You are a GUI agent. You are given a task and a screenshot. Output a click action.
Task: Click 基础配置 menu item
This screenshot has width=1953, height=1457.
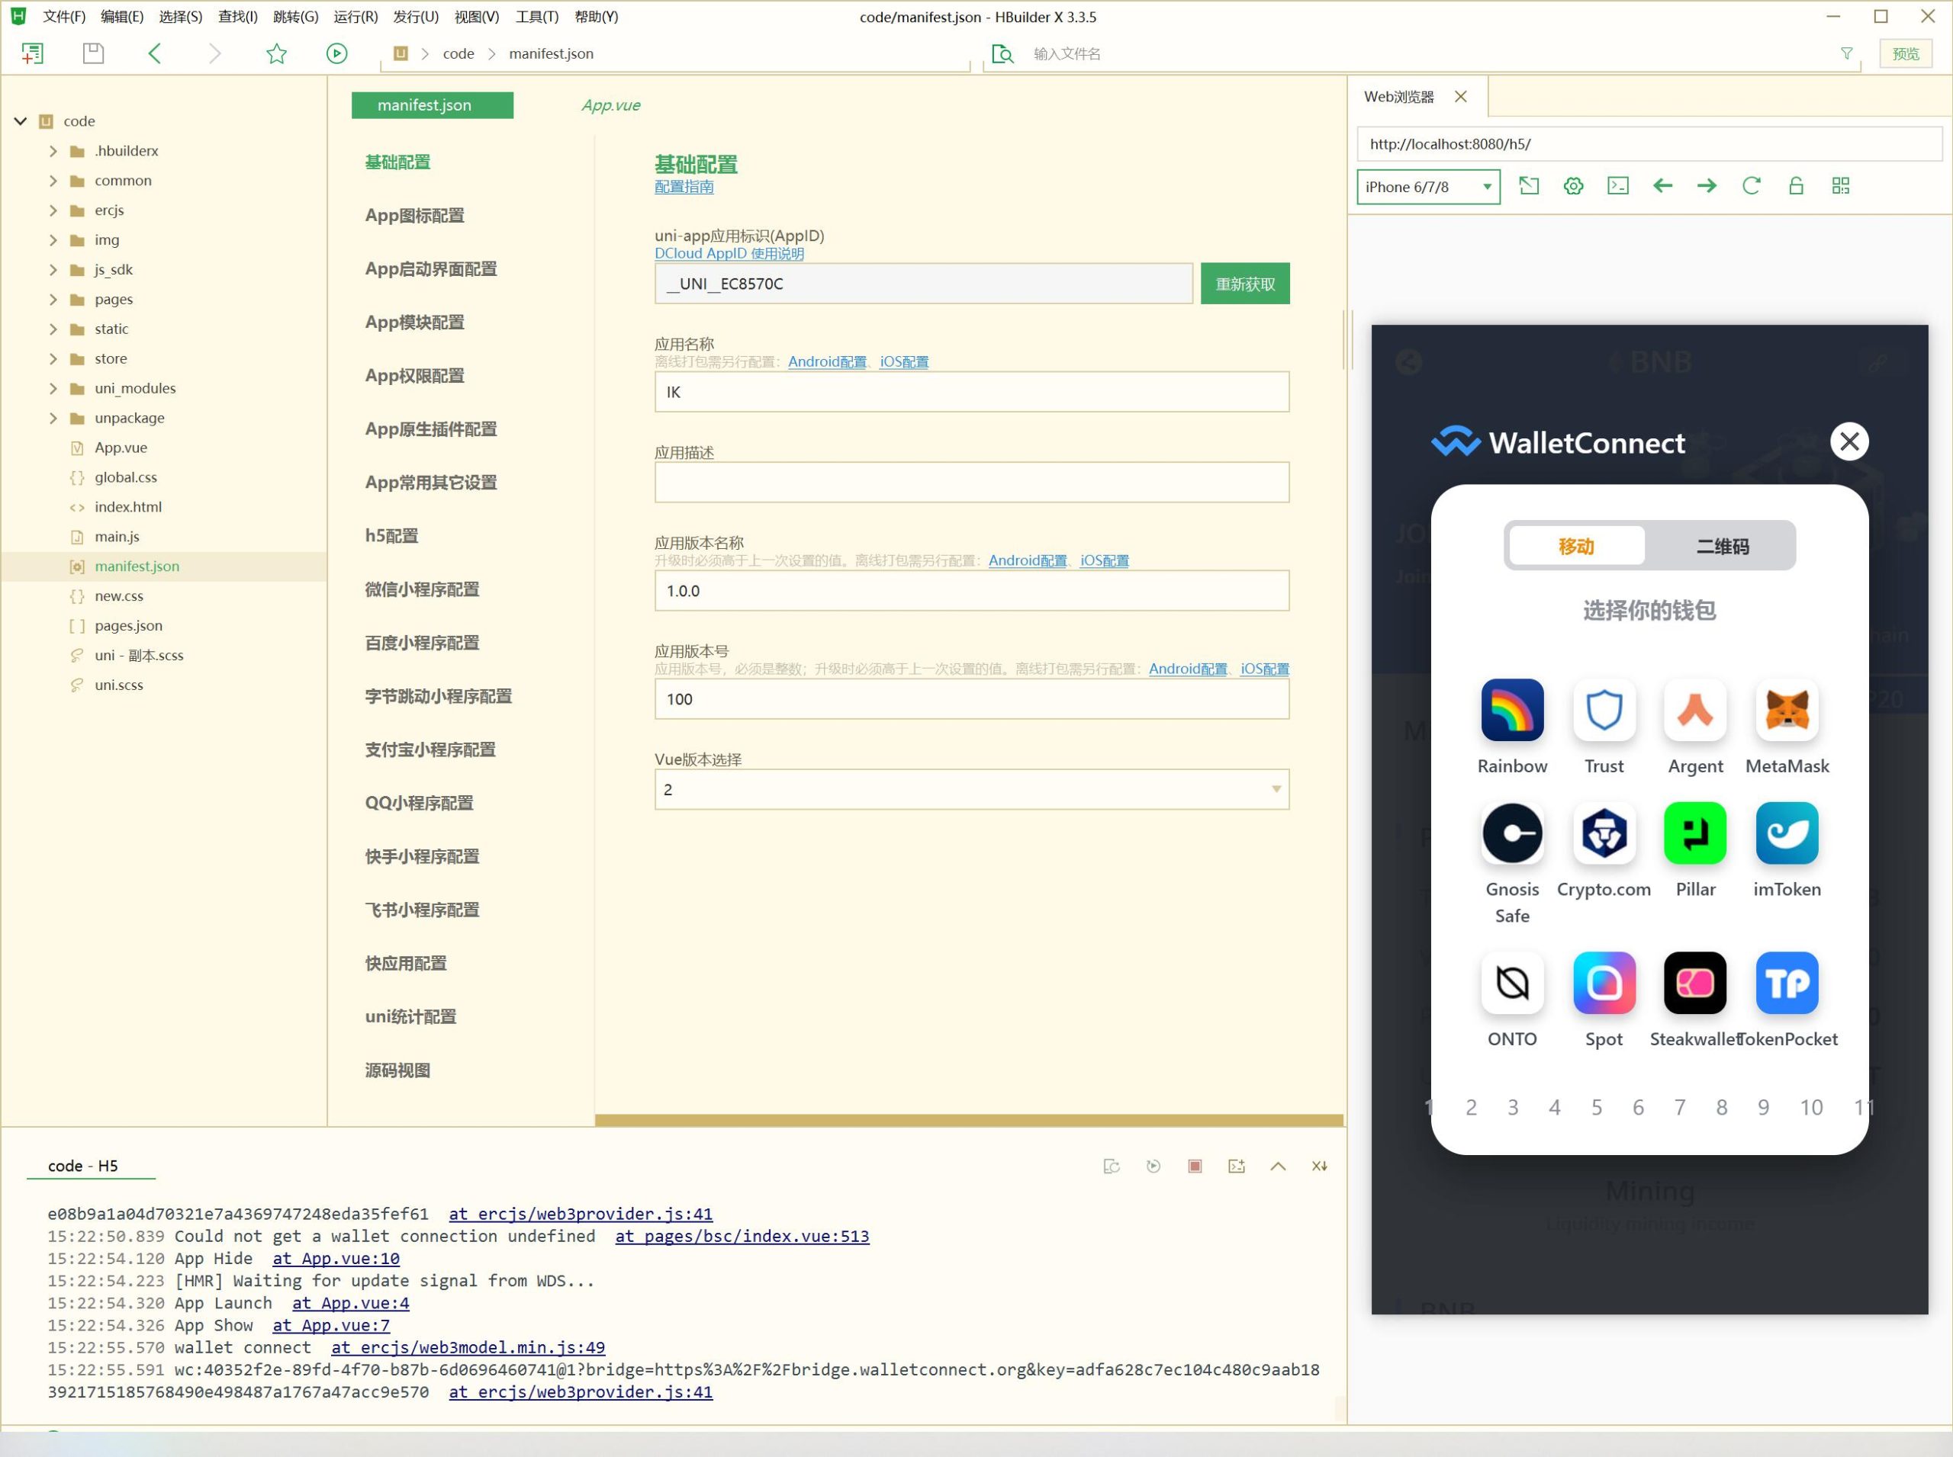point(397,161)
